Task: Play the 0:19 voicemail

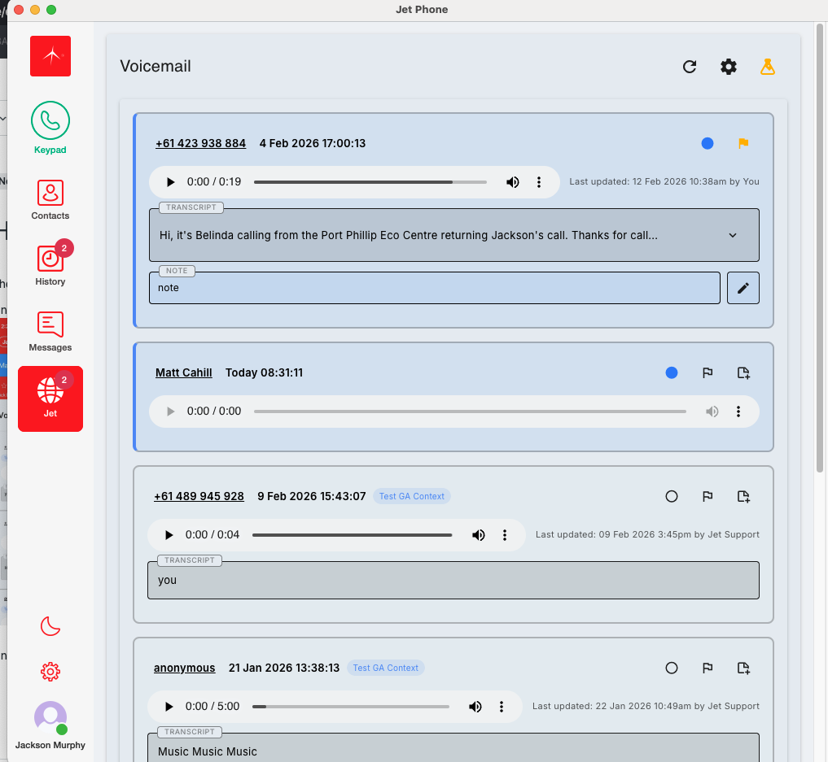Action: pyautogui.click(x=170, y=182)
